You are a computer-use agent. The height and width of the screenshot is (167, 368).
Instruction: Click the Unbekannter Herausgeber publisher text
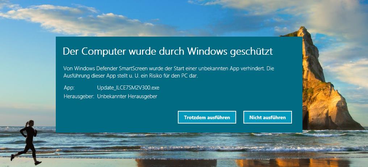click(127, 96)
